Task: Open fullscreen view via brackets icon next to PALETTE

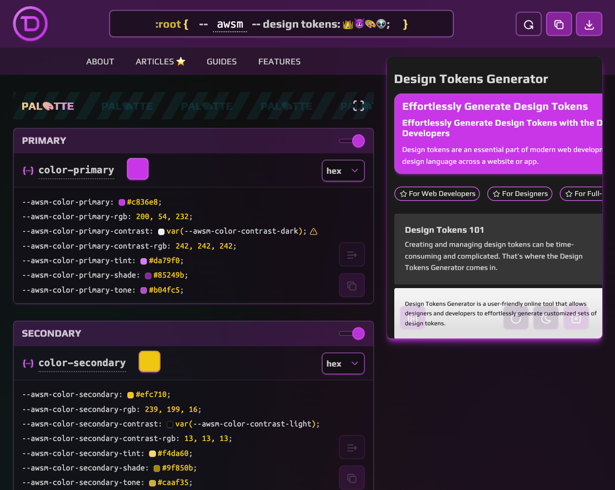Action: (358, 105)
